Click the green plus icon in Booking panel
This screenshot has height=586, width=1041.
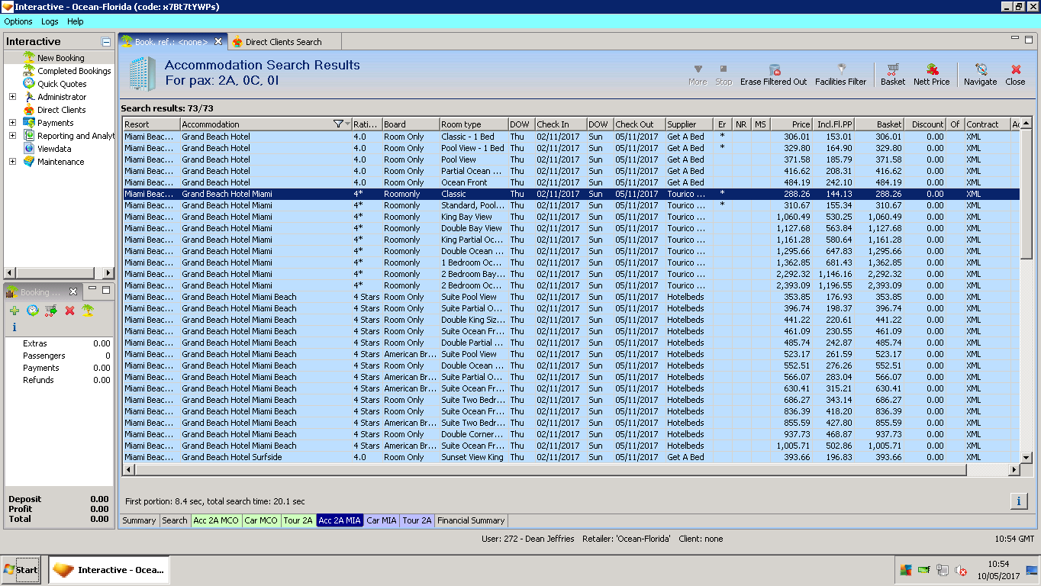click(15, 311)
